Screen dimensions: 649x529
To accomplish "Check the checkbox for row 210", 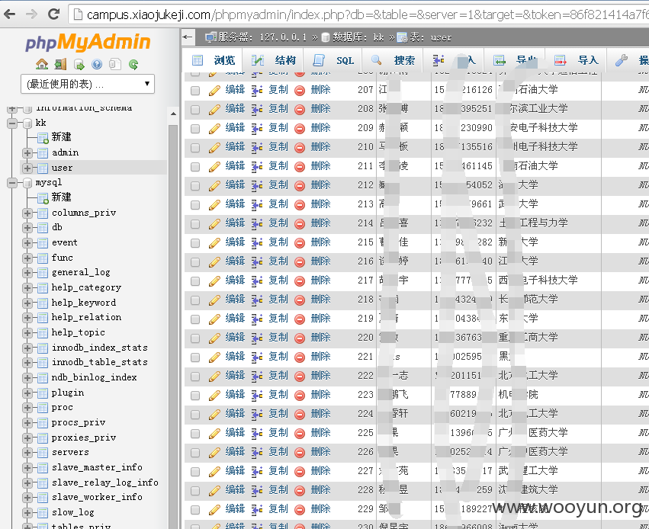I will coord(195,147).
